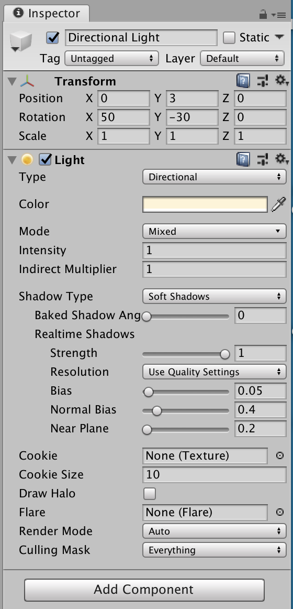Click the Directional Light name field
The width and height of the screenshot is (293, 609).
pos(141,38)
